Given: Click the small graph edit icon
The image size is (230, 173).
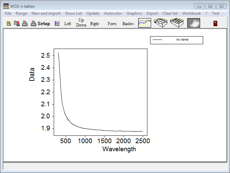Looking at the screenshot, I should 57,23.
